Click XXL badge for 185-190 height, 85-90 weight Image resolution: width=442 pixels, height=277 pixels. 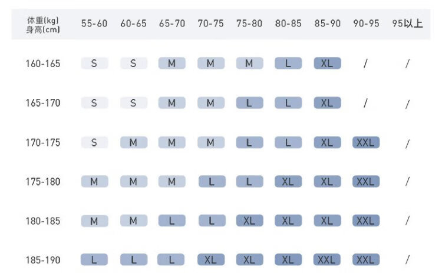(327, 260)
